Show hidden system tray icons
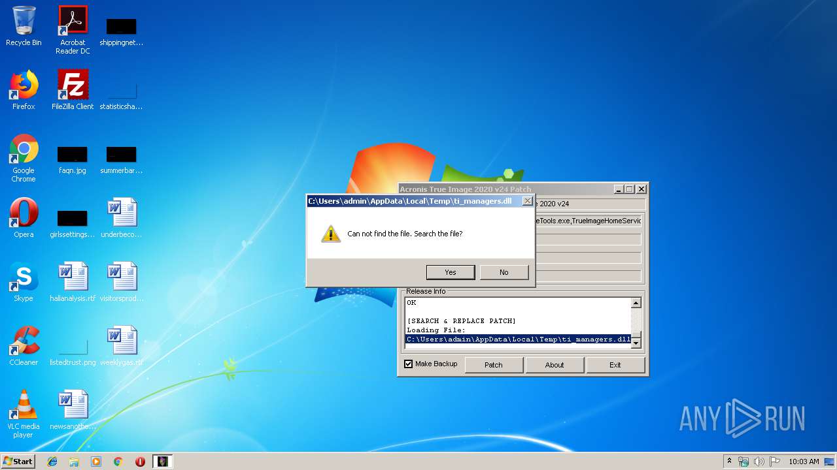The height and width of the screenshot is (470, 837). [729, 462]
